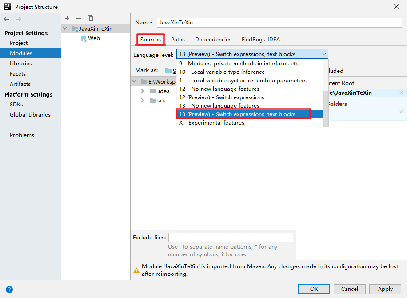Select 12 - No new language features
The image size is (407, 298).
[250, 89]
